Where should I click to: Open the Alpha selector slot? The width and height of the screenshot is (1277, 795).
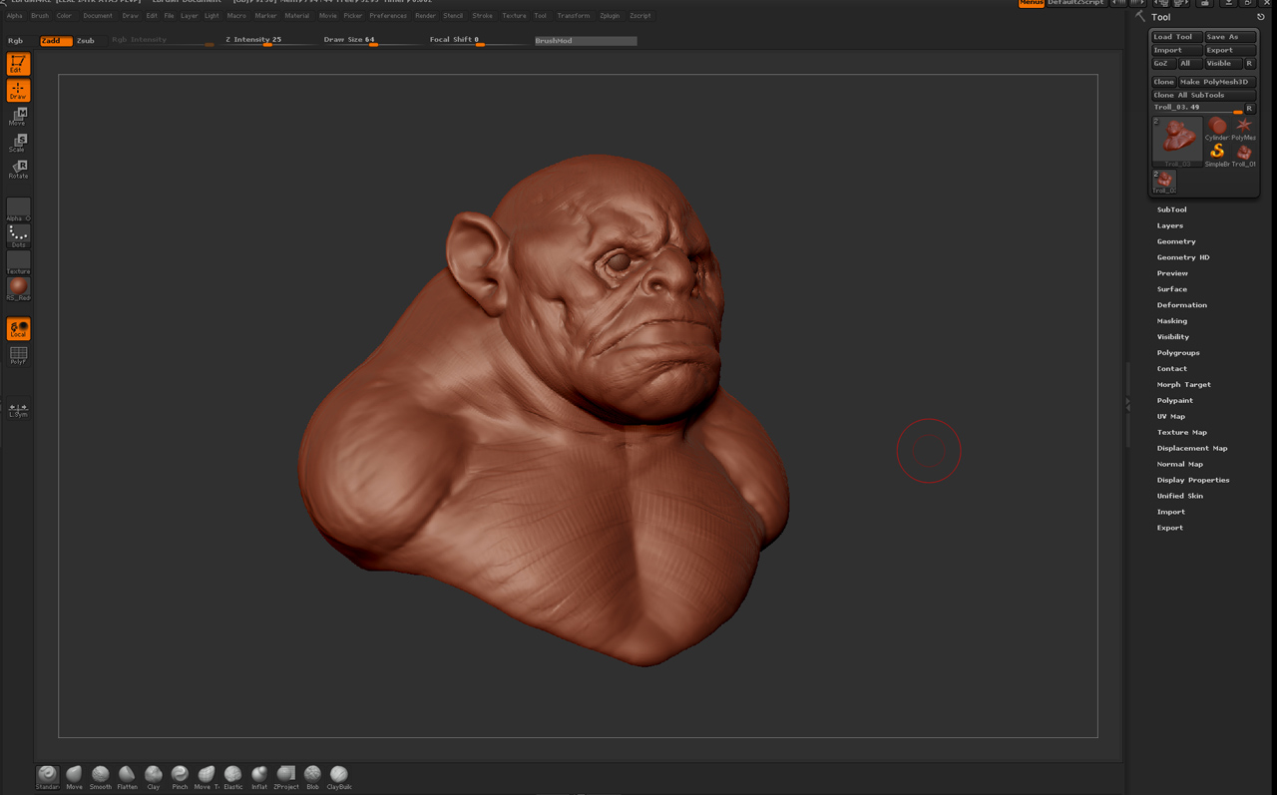[x=18, y=209]
